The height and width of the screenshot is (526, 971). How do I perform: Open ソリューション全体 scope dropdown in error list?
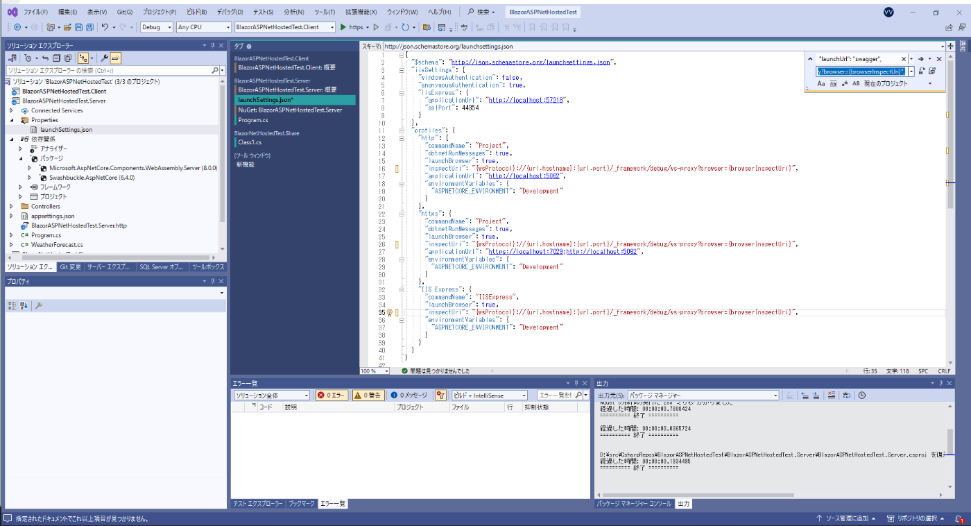click(271, 395)
